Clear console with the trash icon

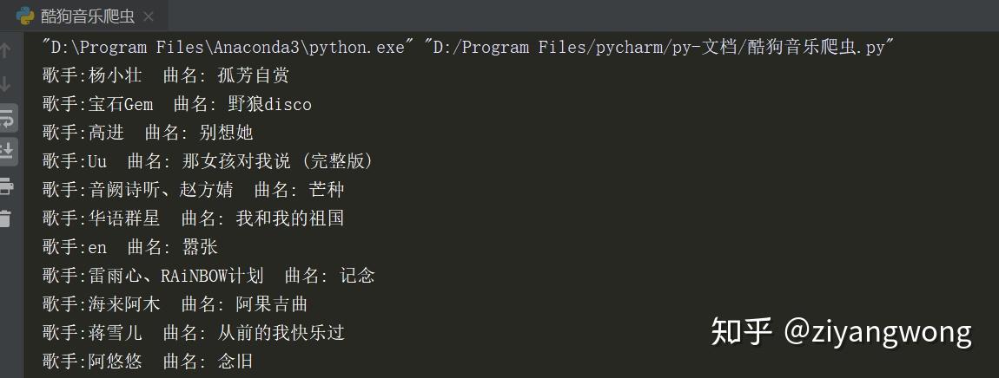tap(5, 218)
